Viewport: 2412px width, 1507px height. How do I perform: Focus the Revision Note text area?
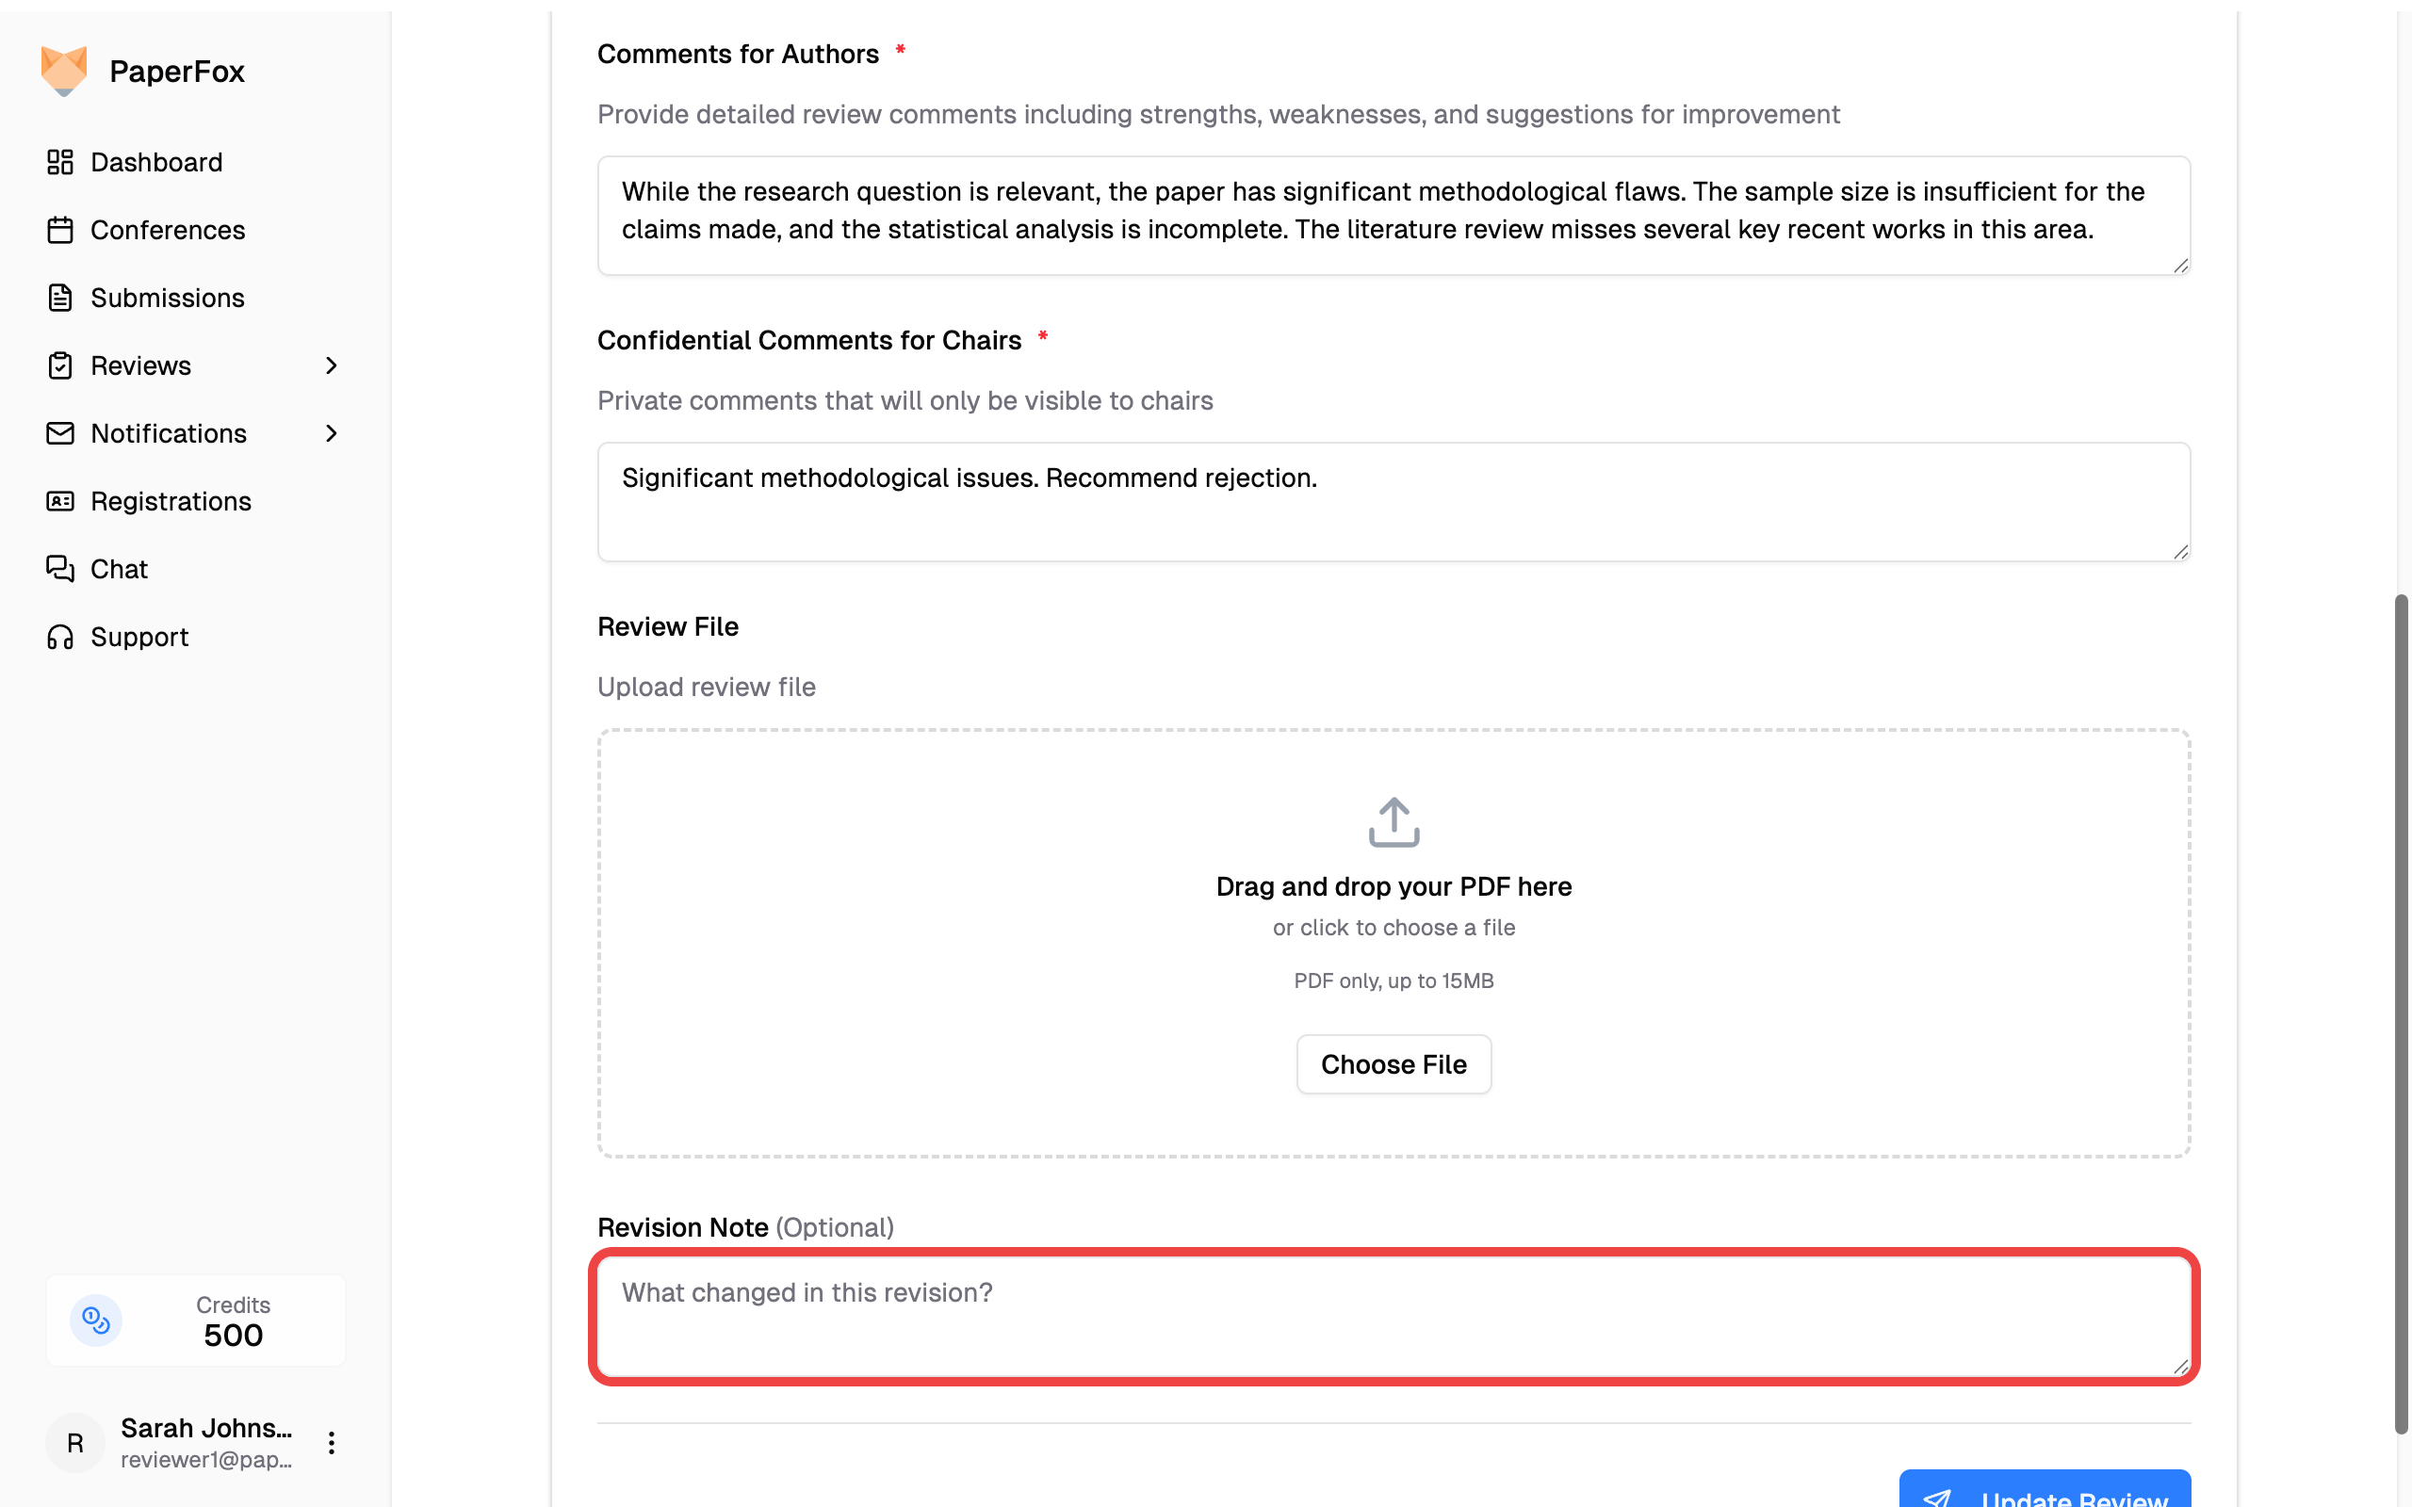[1393, 1317]
